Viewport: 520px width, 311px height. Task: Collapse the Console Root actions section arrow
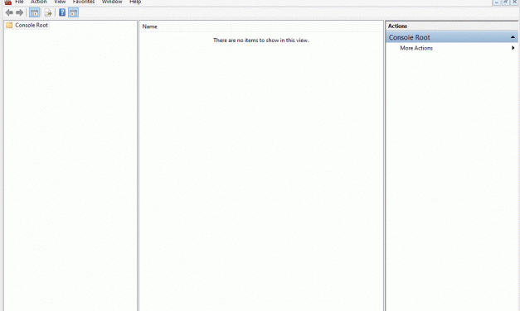tap(513, 37)
